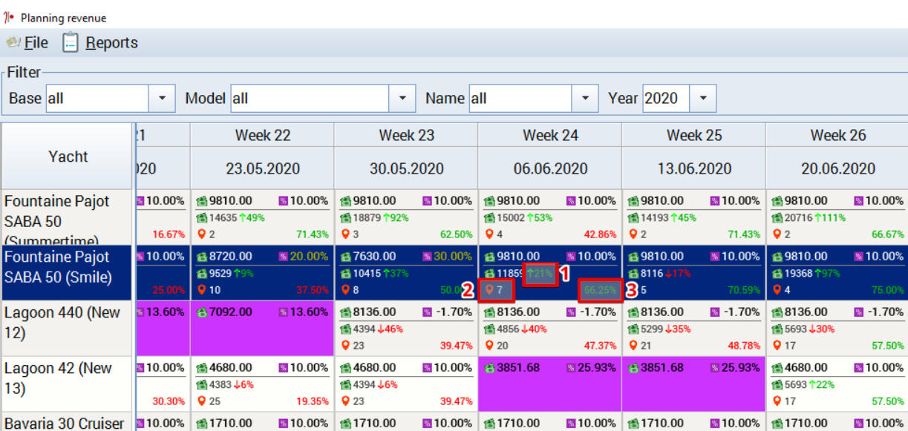Click the 20.06.2020 date header

coord(837,168)
